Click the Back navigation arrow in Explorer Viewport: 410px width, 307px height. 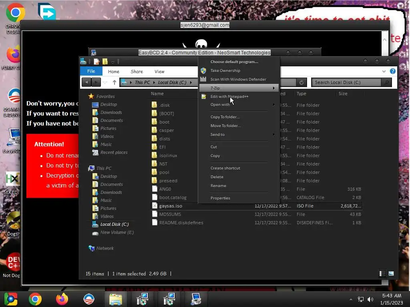point(86,82)
